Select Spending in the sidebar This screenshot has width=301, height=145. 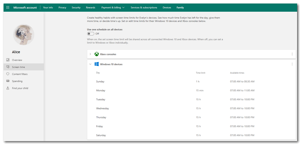click(x=24, y=81)
